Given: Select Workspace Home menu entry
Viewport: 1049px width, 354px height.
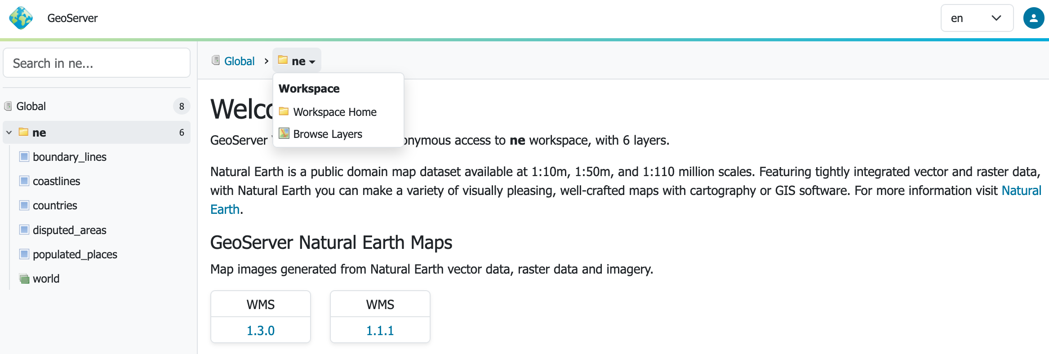Looking at the screenshot, I should (x=334, y=112).
